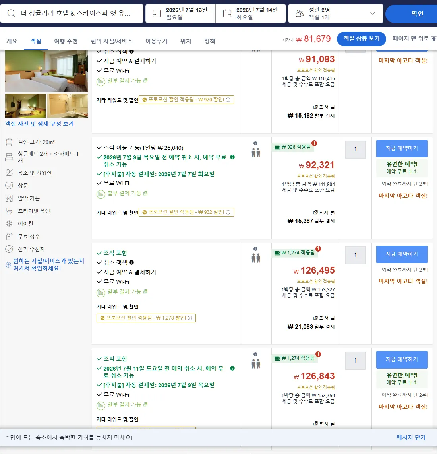The image size is (437, 454).
Task: Click 지금 예약하기 for ₩126,495 room
Action: point(402,254)
